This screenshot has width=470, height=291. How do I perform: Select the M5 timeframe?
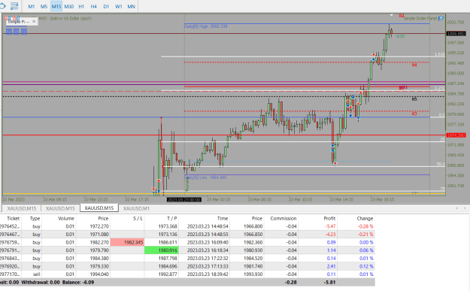tap(44, 6)
